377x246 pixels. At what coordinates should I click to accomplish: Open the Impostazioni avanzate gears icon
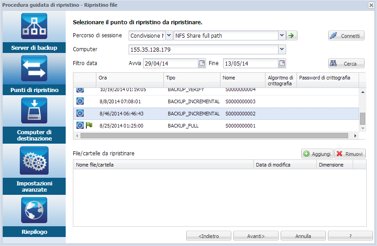pos(34,160)
